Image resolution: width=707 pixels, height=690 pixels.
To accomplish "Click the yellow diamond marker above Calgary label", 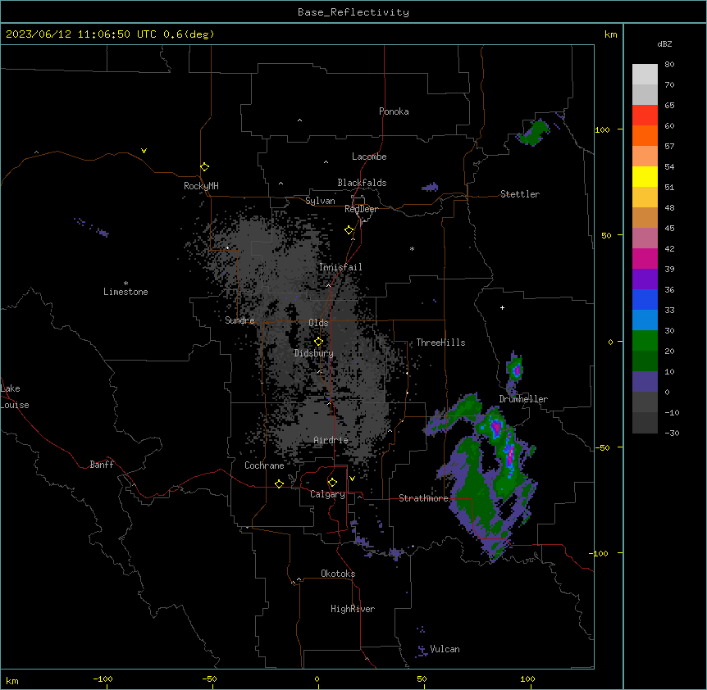I will pos(332,483).
